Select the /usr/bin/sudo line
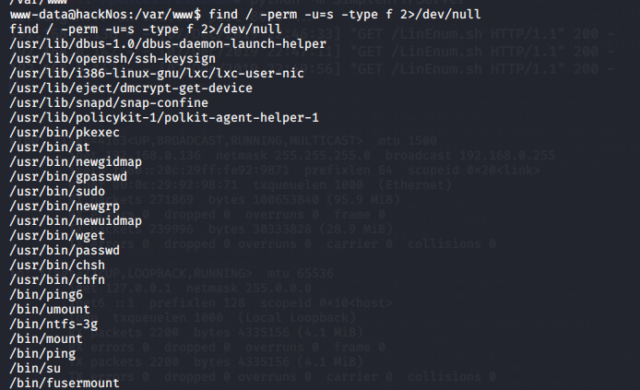This screenshot has width=640, height=390. point(57,192)
